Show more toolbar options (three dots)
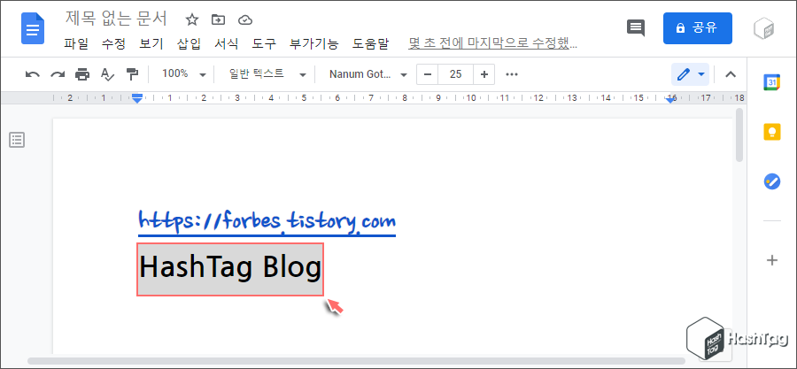Image resolution: width=797 pixels, height=369 pixels. click(x=512, y=74)
